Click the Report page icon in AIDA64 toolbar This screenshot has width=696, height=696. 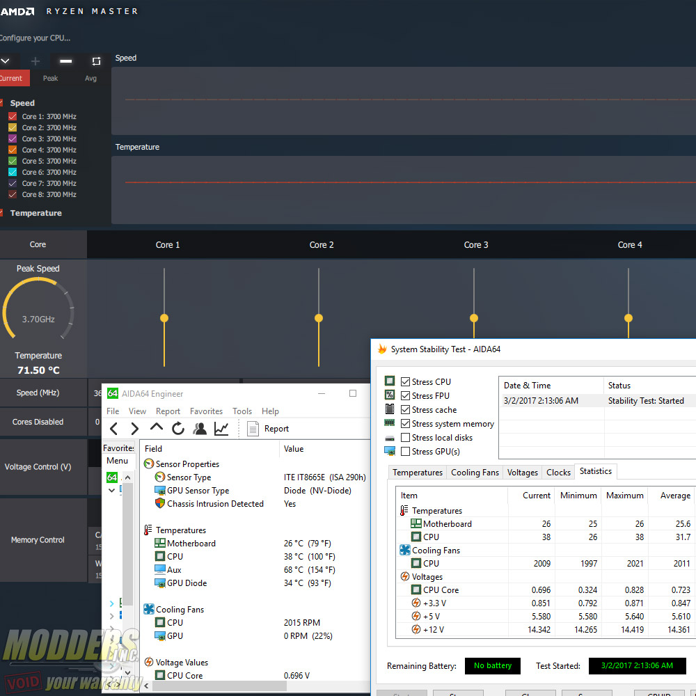click(x=253, y=428)
